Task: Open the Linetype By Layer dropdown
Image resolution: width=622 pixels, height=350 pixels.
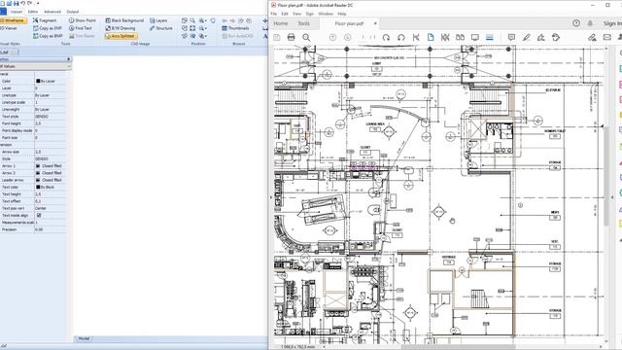Action: pos(50,95)
